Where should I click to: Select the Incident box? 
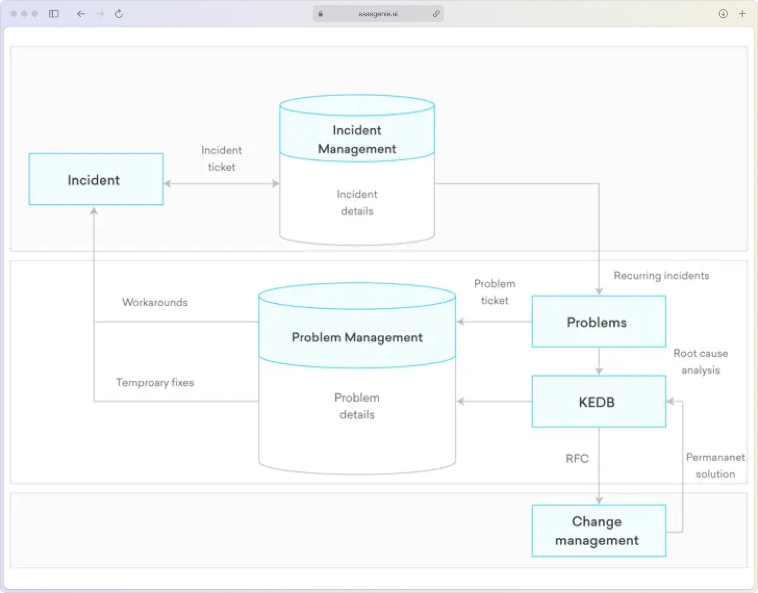click(95, 179)
